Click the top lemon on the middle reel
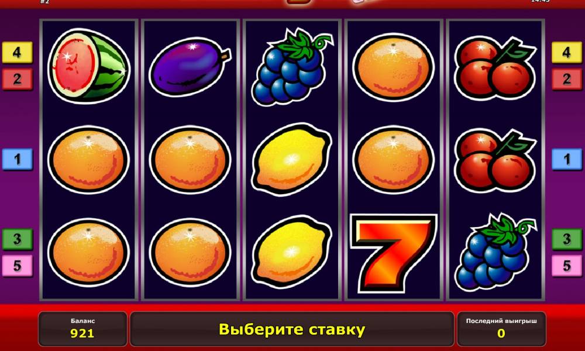 [x=292, y=160]
